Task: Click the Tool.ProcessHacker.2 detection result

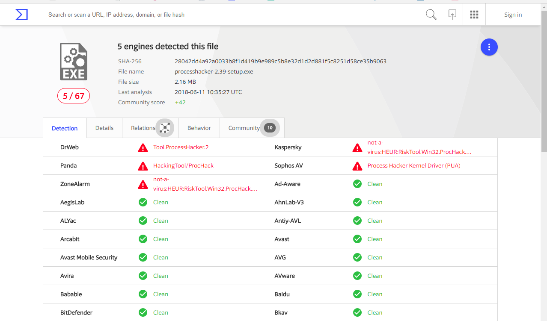Action: pyautogui.click(x=181, y=147)
